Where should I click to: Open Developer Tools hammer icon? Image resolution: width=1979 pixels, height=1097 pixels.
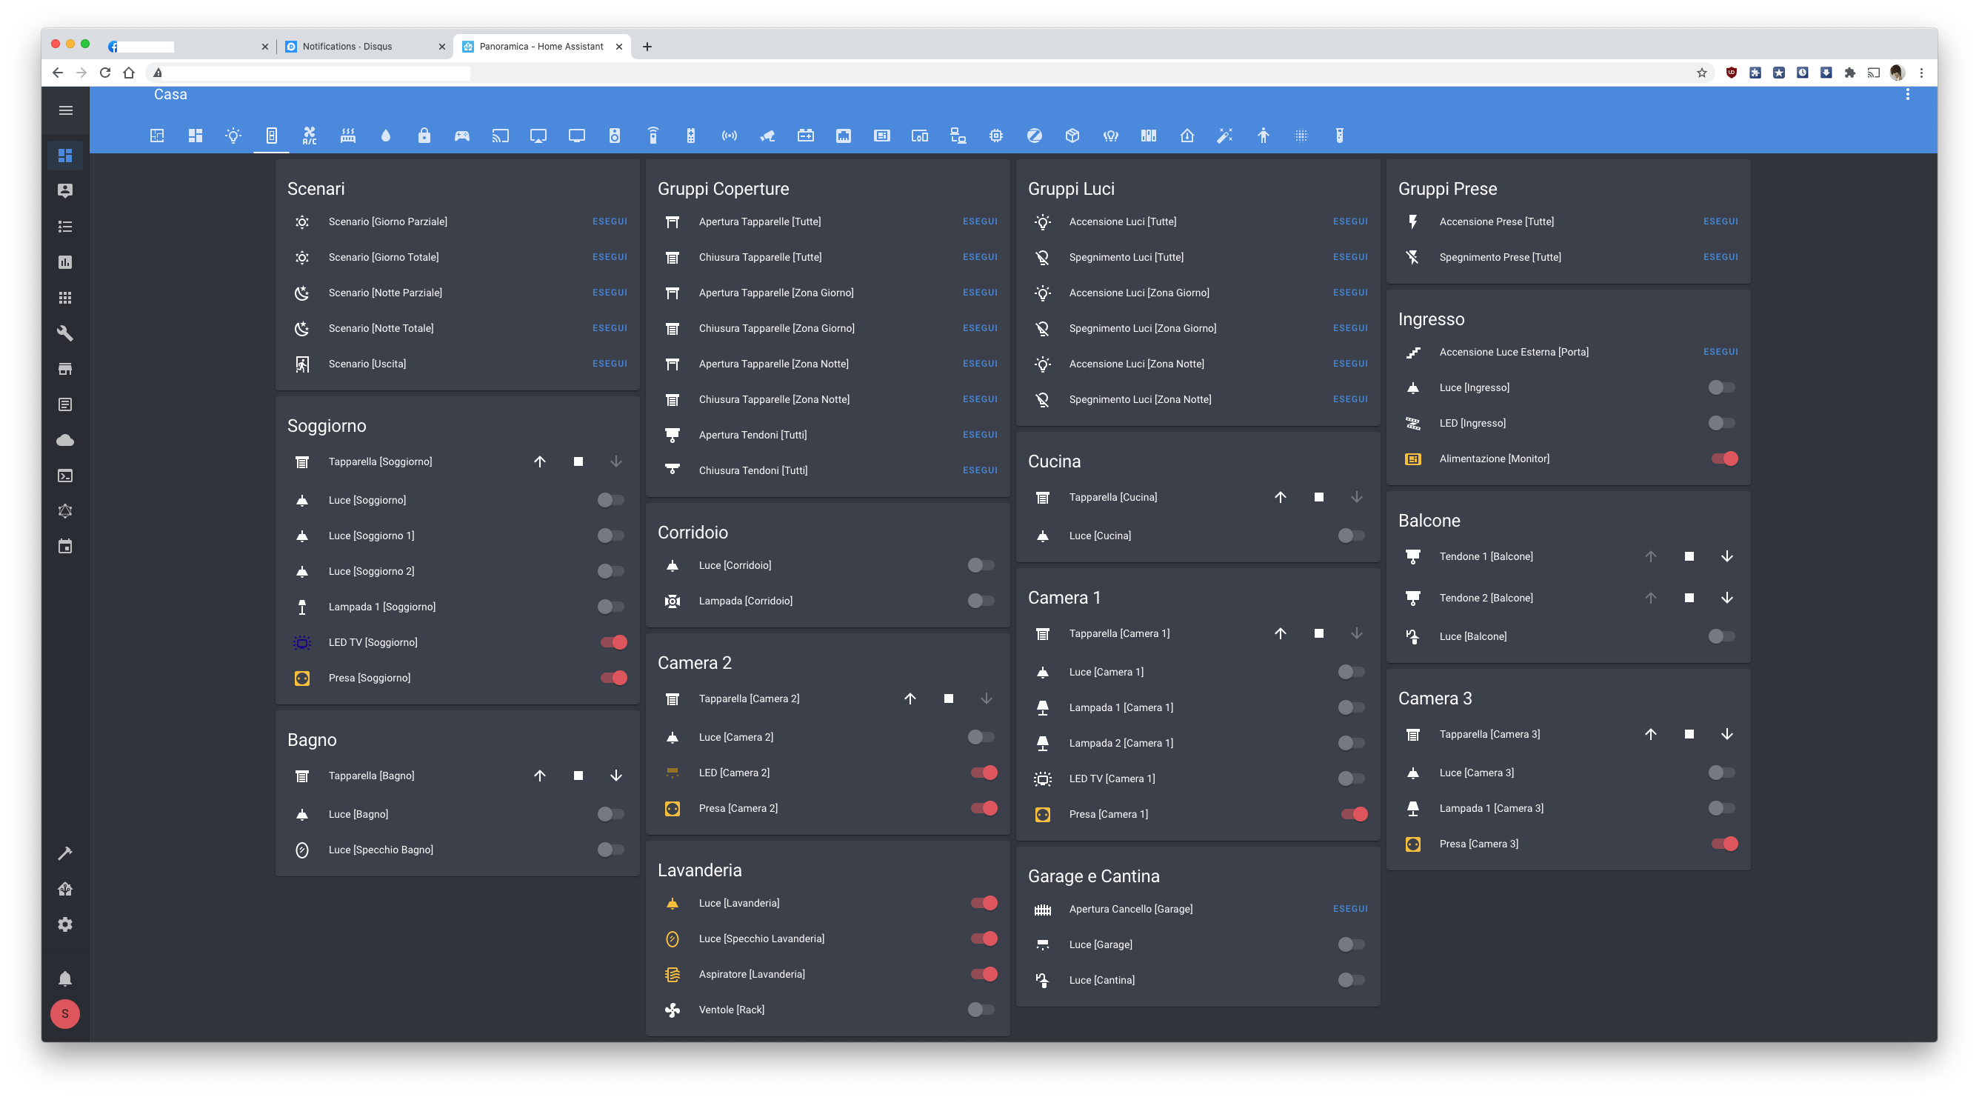[65, 853]
